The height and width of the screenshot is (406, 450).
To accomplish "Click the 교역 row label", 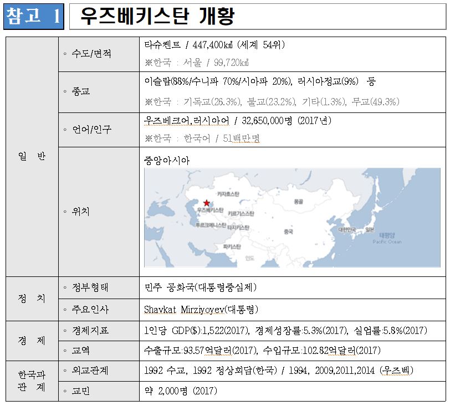I will 80,351.
